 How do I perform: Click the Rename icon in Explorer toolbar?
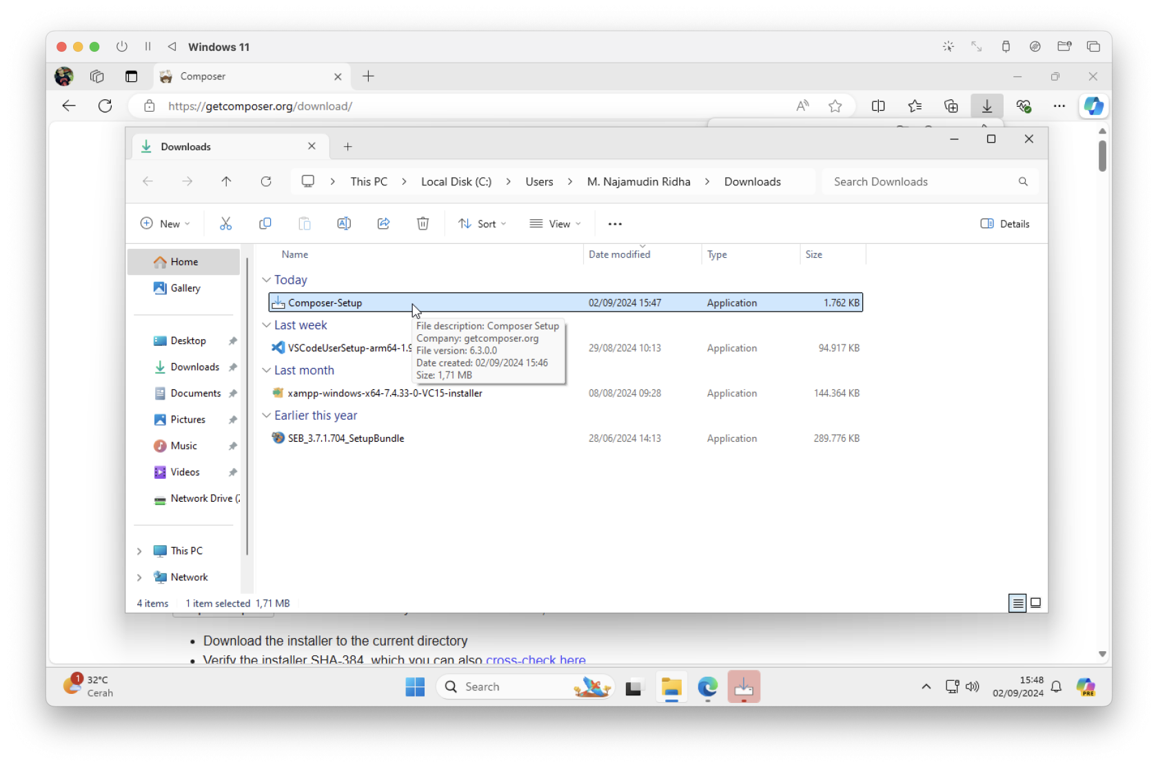[344, 223]
